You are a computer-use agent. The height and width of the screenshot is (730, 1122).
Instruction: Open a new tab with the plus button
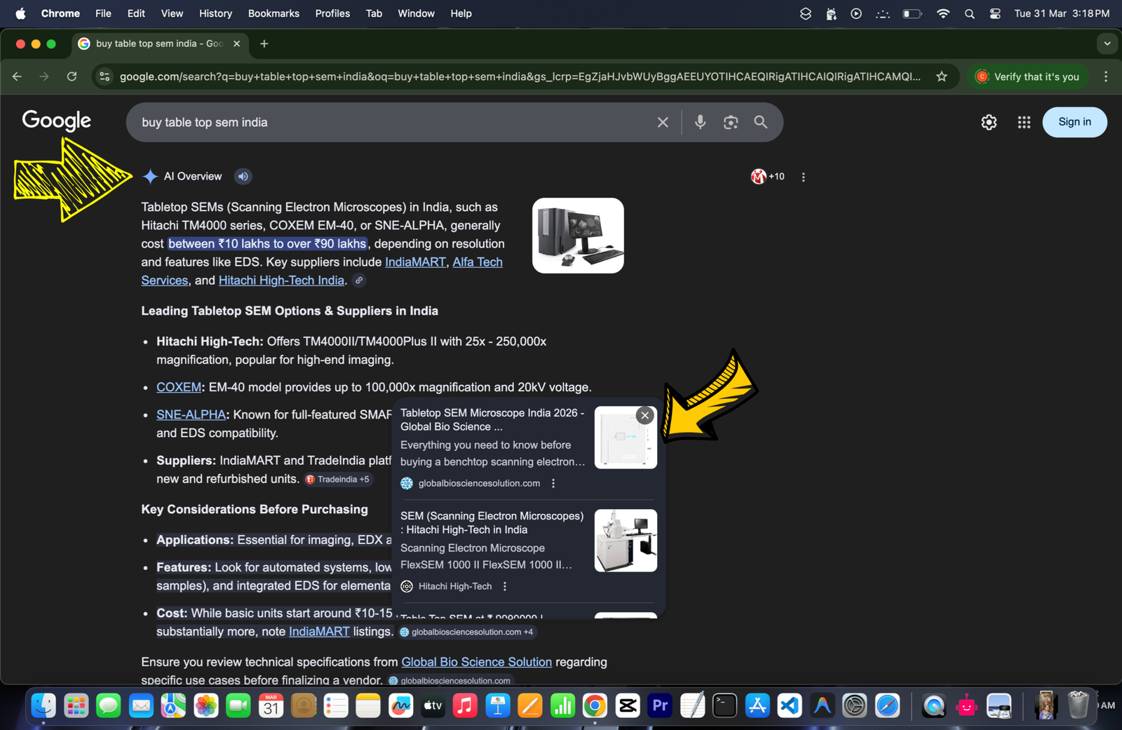[x=264, y=43]
